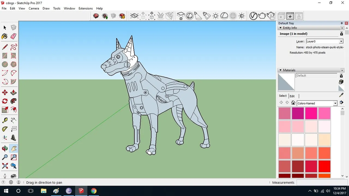Select the Move tool
Viewport: 349px width, 196px height.
click(5, 93)
